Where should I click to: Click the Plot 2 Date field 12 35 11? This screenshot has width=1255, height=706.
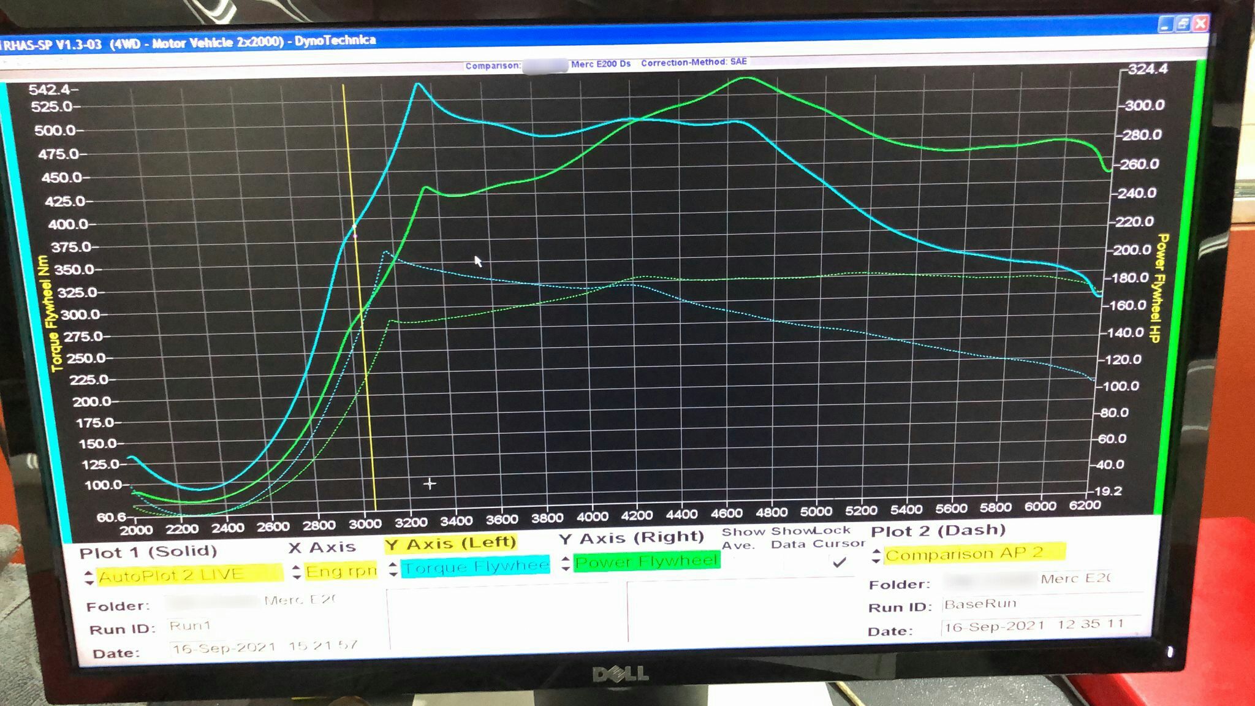tap(1041, 626)
